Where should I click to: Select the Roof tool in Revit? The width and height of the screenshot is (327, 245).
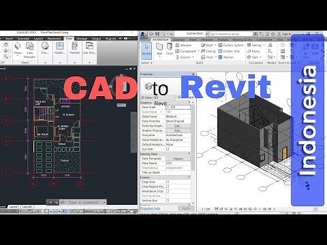point(207,45)
